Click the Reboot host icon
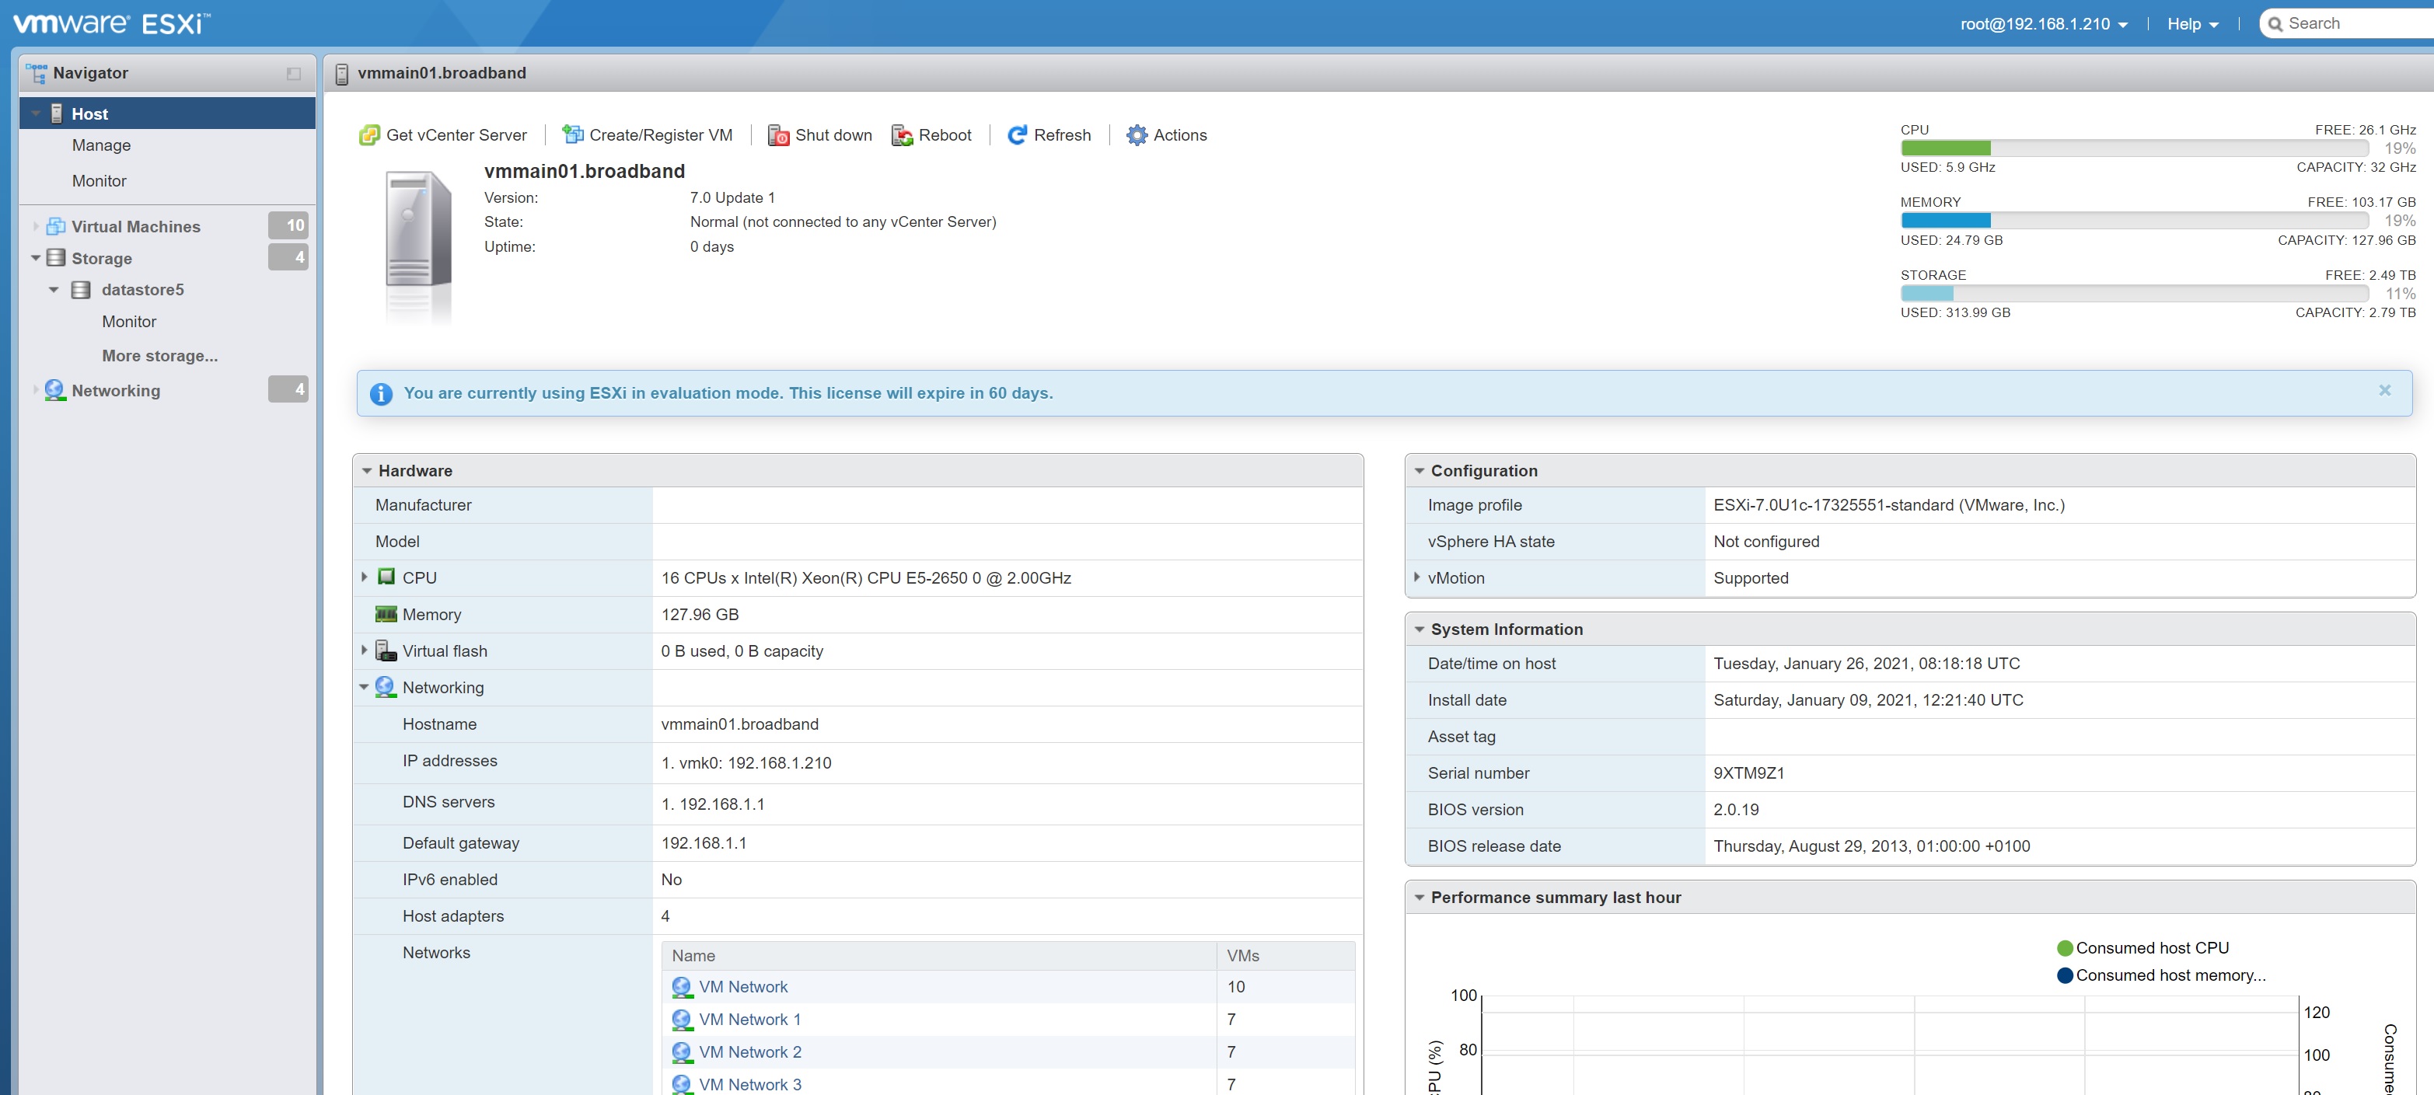The width and height of the screenshot is (2434, 1095). pos(903,135)
